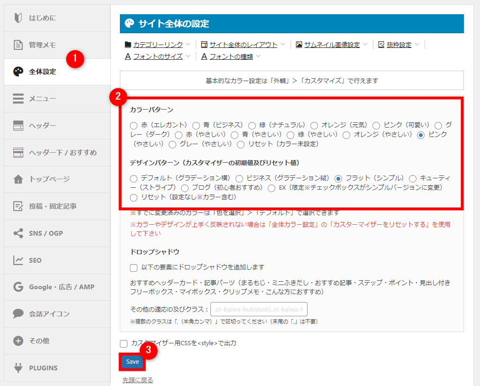Click the share icon for SNS / OGP
The image size is (480, 386).
click(18, 233)
